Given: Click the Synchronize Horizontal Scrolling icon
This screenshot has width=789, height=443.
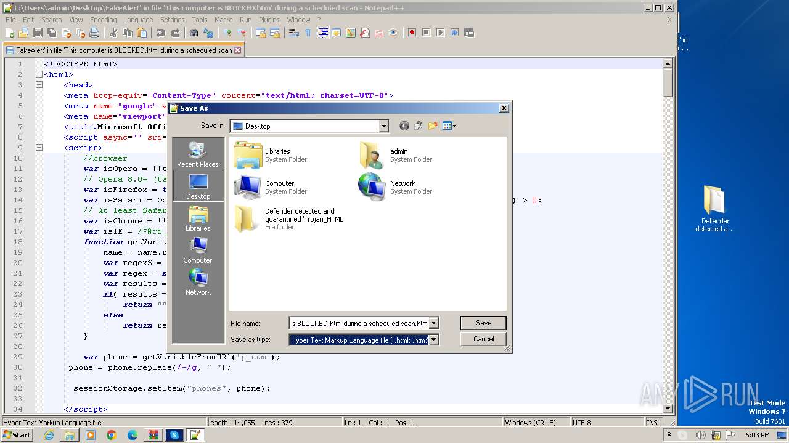Looking at the screenshot, I should point(274,33).
